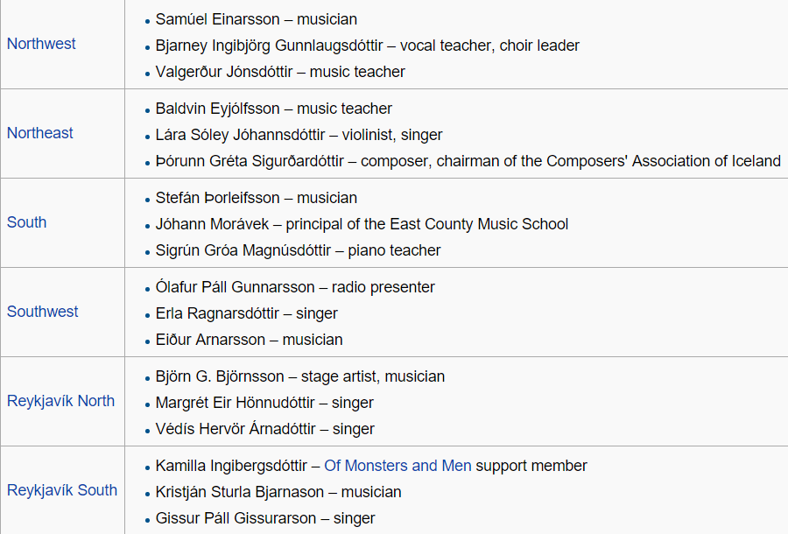Screen dimensions: 788x534
Task: Open the Northeast constituency link
Action: 40,133
